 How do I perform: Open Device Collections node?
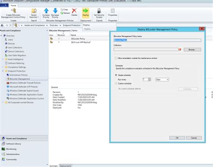coord(16,51)
